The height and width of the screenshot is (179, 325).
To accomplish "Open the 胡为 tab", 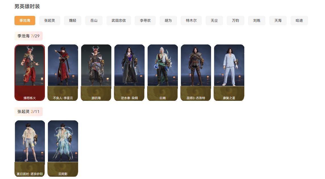I will [x=168, y=20].
